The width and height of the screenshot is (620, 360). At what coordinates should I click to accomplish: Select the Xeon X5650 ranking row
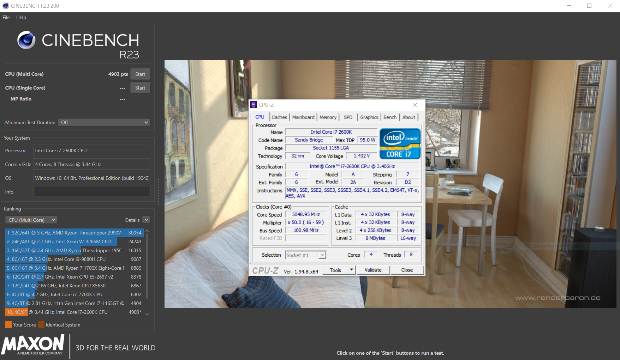[74, 286]
